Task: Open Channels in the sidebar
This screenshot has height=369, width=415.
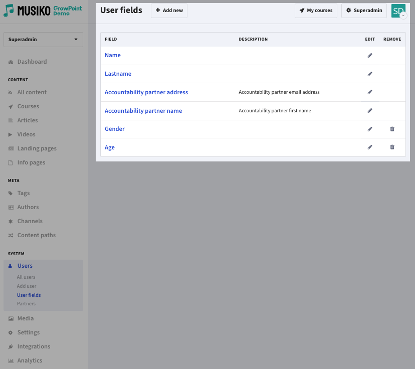Action: [x=30, y=221]
